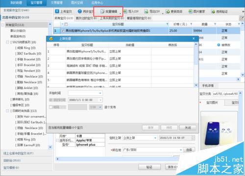The height and width of the screenshot is (176, 245).
Task: Collapse the 日韩时尚饰品 (13) tree node
Action: click(x=7, y=111)
